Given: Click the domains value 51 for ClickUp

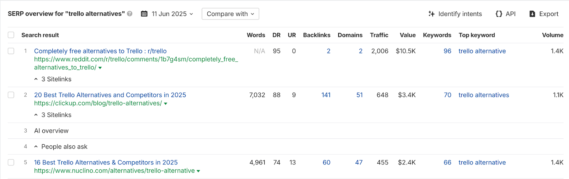Looking at the screenshot, I should (x=360, y=95).
